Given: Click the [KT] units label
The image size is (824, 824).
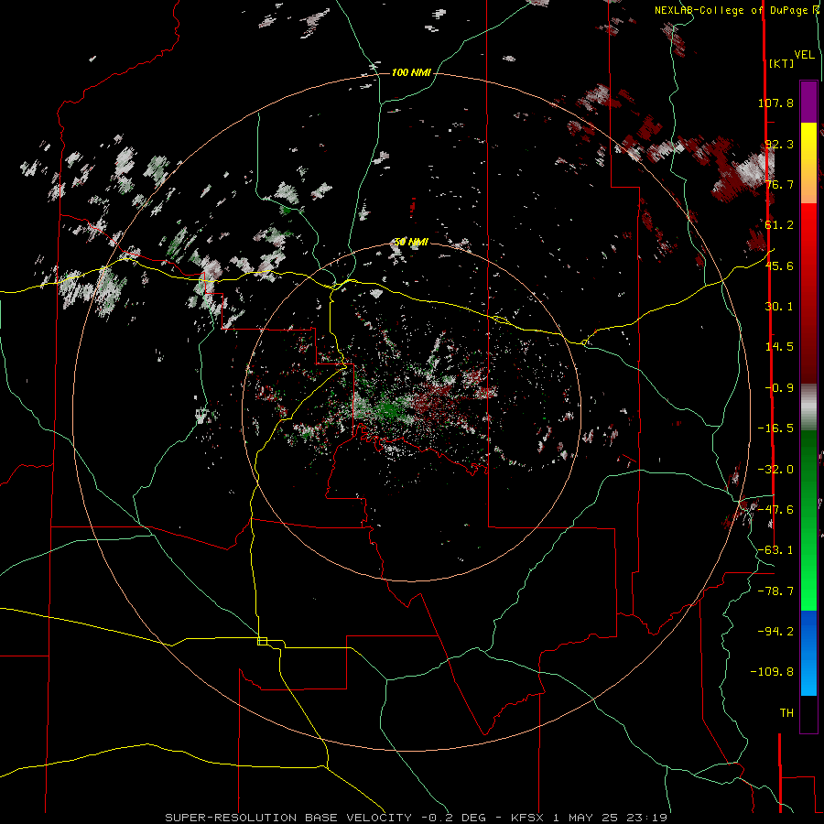Looking at the screenshot, I should point(782,63).
